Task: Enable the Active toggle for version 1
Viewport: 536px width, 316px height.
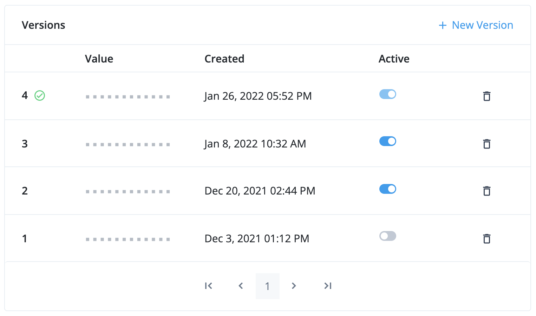Action: 387,236
